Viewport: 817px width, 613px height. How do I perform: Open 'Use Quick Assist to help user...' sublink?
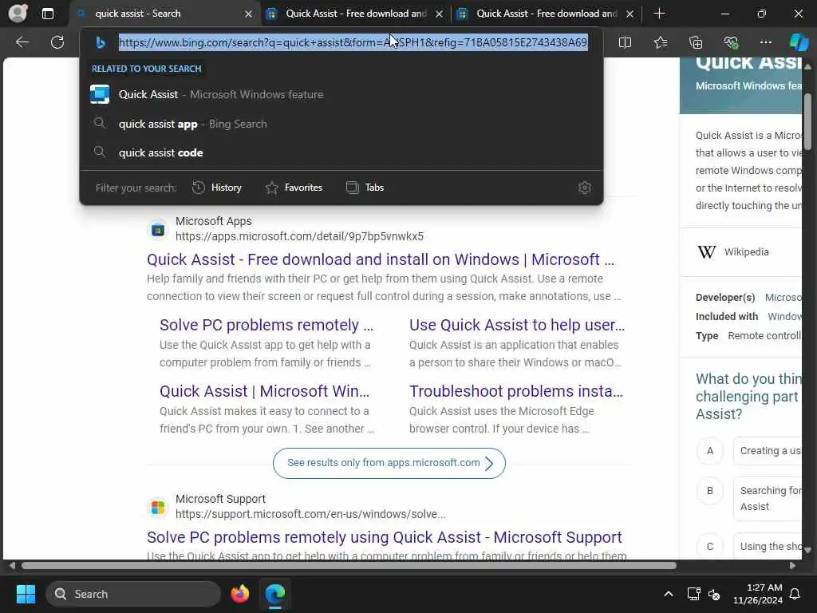(x=517, y=326)
